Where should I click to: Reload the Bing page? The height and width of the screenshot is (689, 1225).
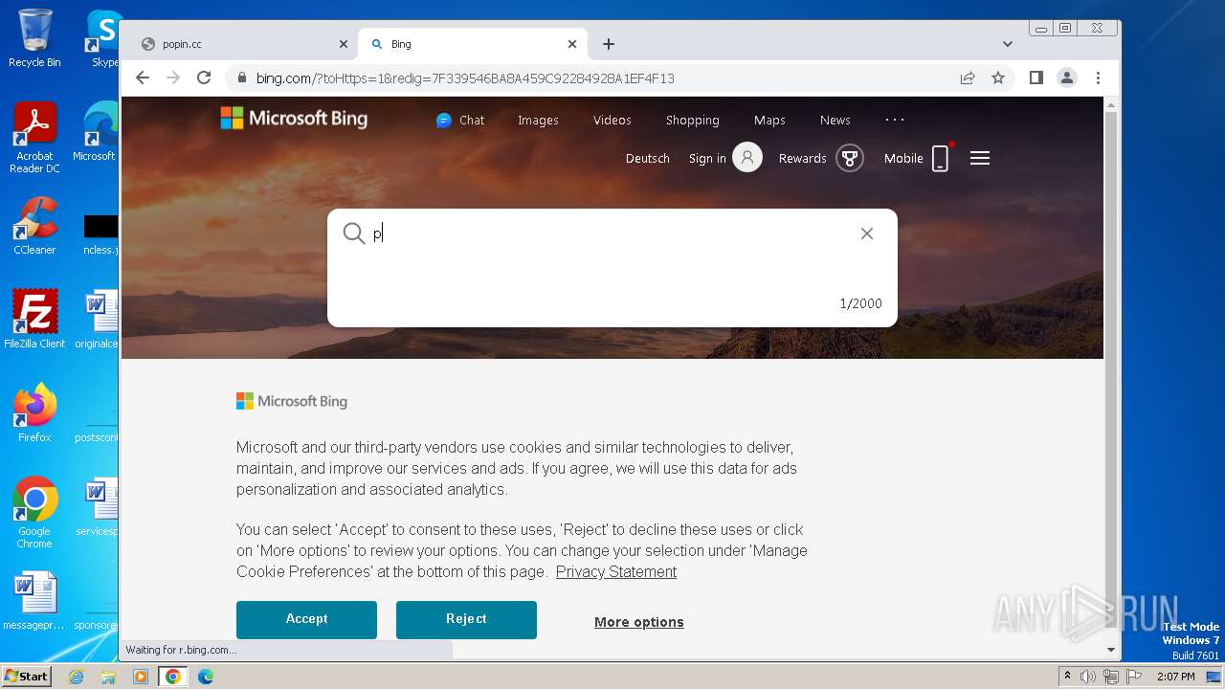coord(204,78)
